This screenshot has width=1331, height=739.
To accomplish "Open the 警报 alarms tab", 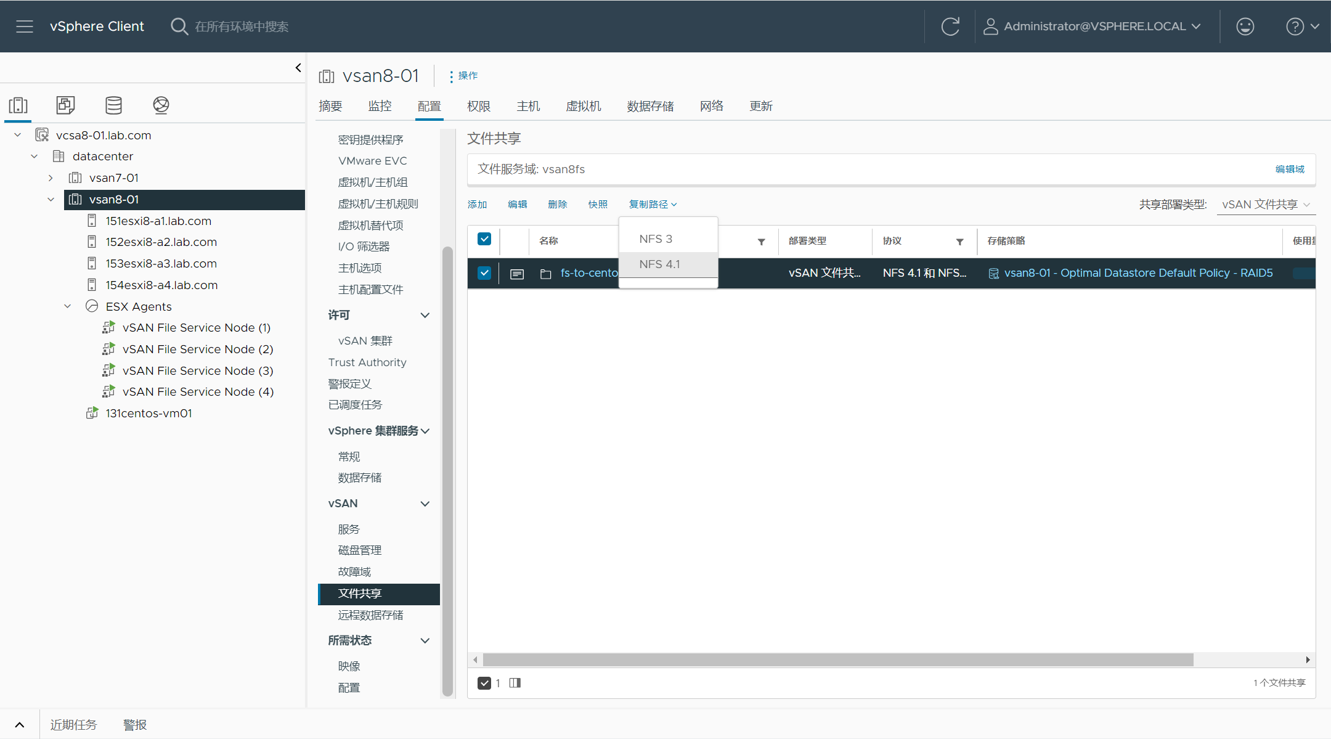I will 135,725.
